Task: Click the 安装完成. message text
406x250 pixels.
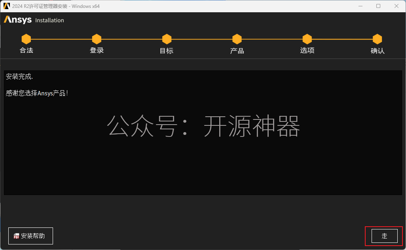Action: pos(19,77)
